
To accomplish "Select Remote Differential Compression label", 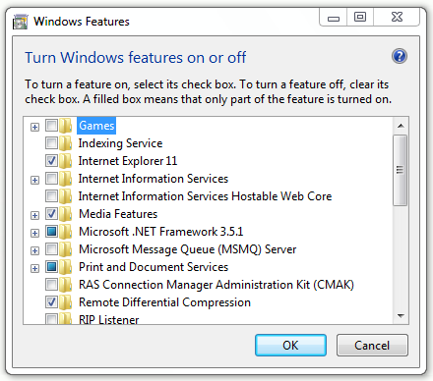I will coord(164,302).
